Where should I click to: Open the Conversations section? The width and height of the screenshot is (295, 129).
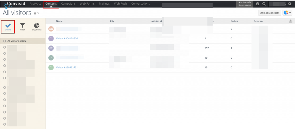(x=141, y=3)
